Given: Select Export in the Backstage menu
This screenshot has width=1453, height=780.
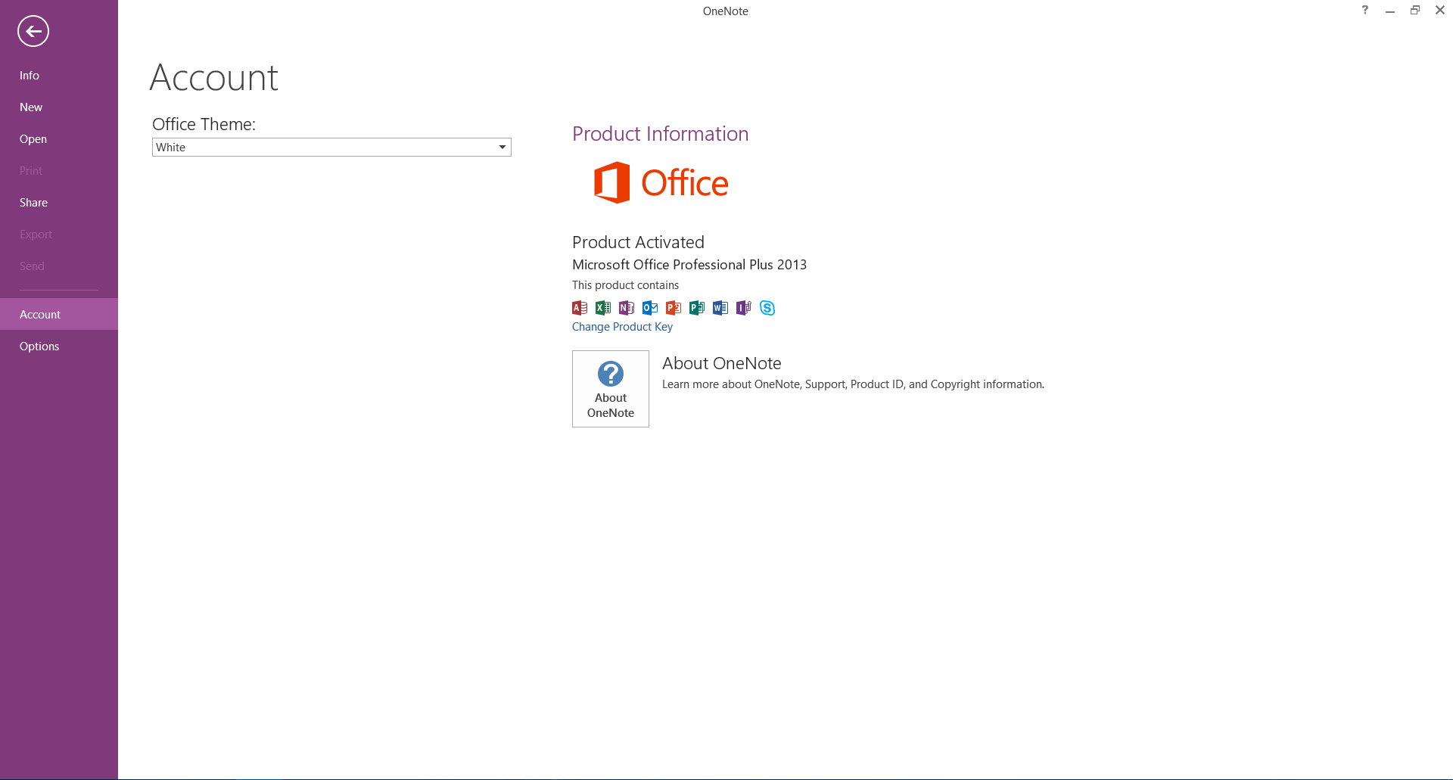Looking at the screenshot, I should coord(59,235).
